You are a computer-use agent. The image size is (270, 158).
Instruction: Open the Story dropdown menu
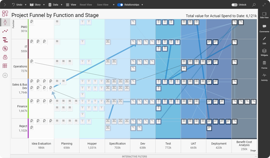coord(44,5)
